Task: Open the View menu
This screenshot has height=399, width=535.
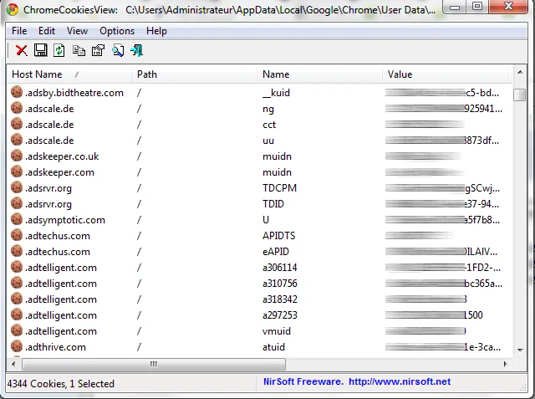Action: click(77, 31)
